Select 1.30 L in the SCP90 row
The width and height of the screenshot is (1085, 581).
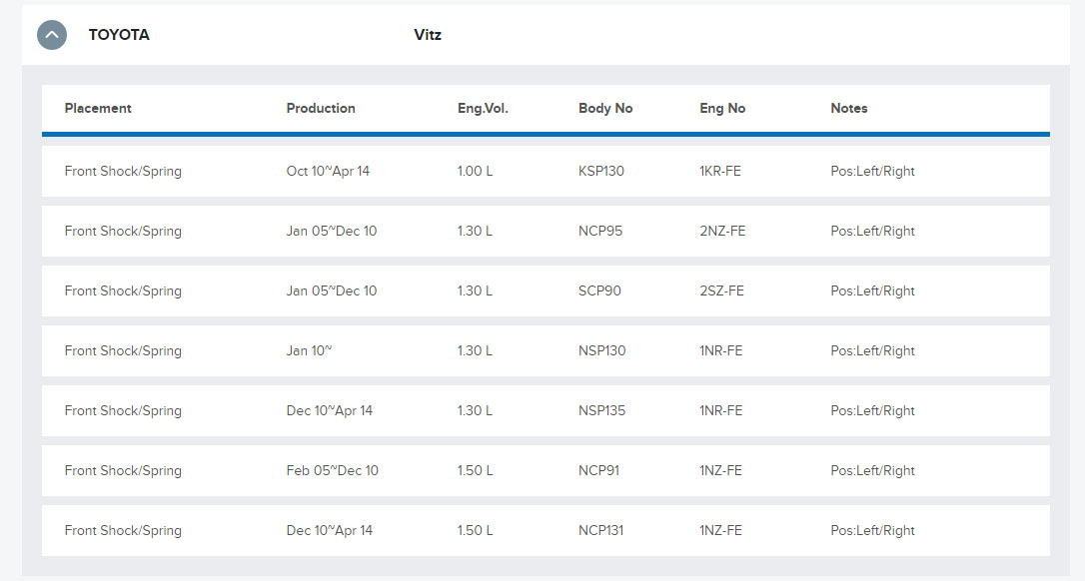(x=476, y=291)
